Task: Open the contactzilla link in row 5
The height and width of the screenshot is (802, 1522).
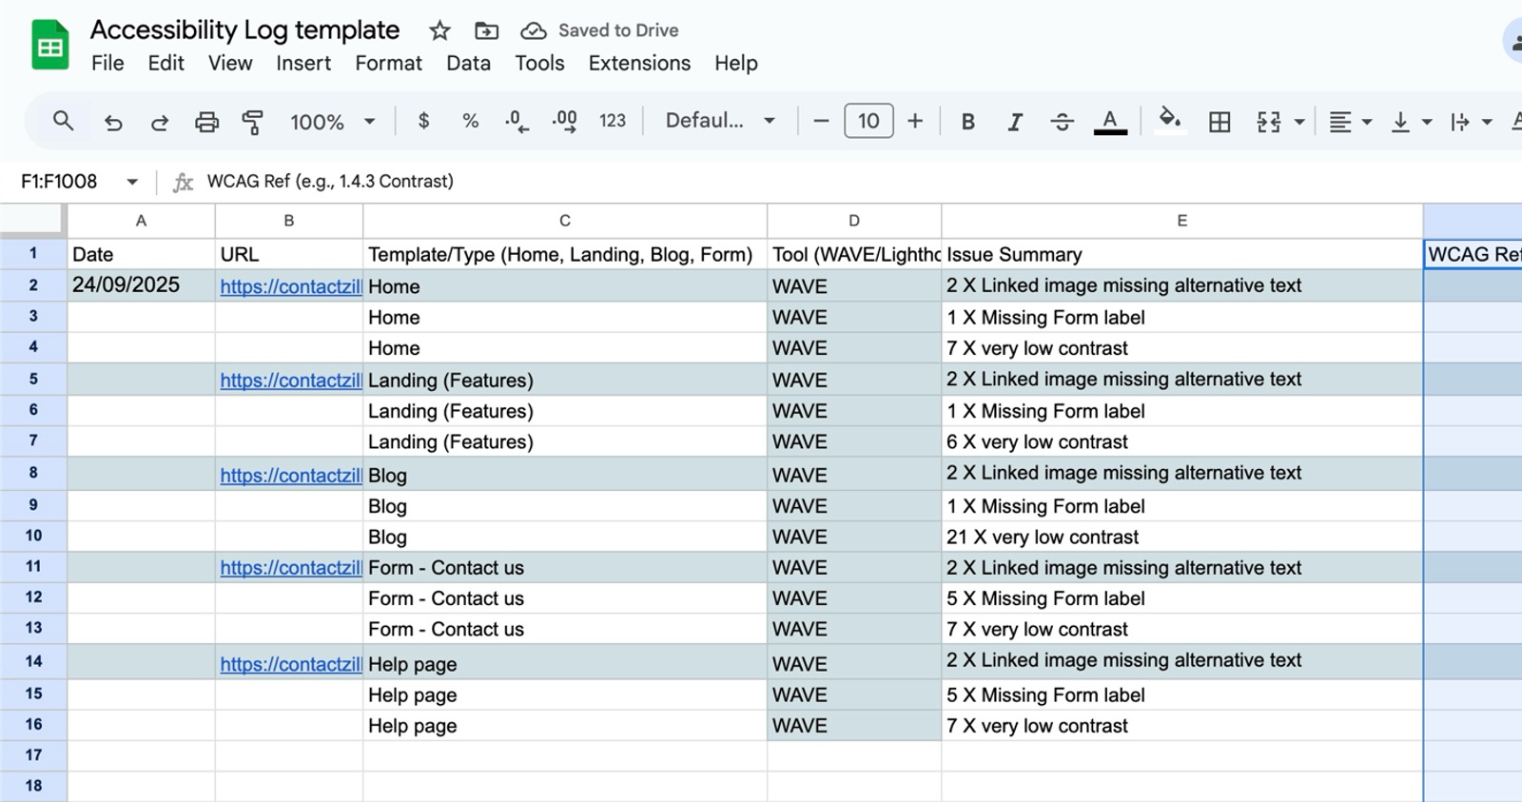Action: [x=290, y=381]
